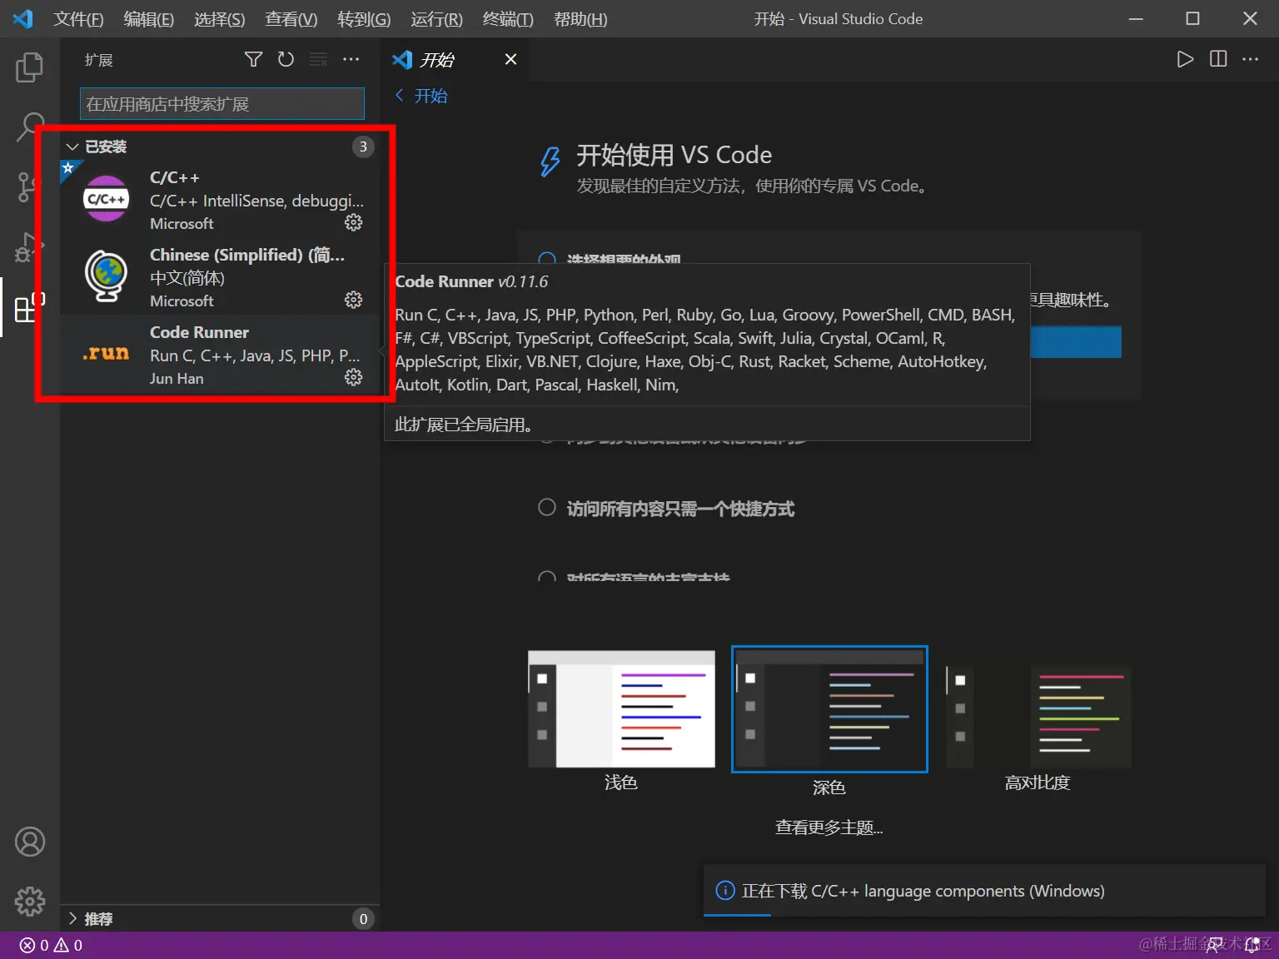The image size is (1279, 959).
Task: Select the Extensions view icon
Action: point(29,307)
